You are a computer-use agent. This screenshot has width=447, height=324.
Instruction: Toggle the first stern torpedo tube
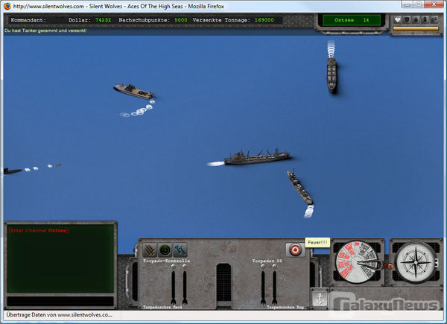tap(174, 287)
